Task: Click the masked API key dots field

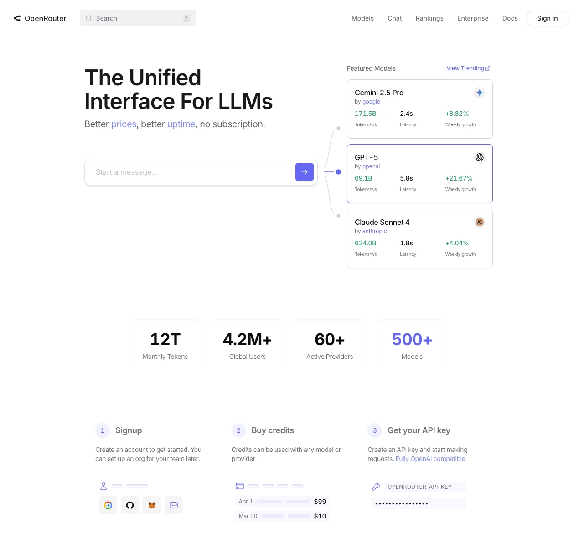Action: [419, 503]
